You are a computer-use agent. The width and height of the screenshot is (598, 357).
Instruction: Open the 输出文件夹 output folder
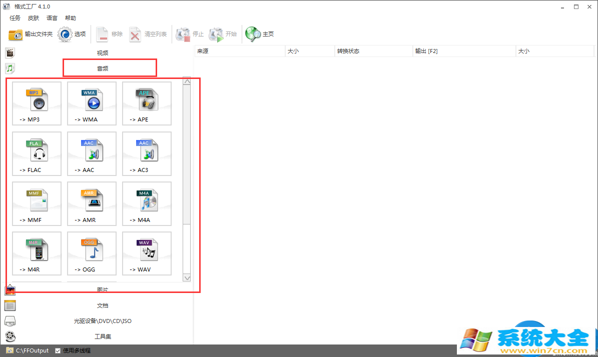[31, 34]
